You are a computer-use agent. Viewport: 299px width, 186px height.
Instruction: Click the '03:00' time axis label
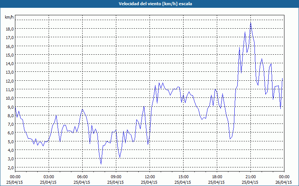pyautogui.click(x=49, y=177)
